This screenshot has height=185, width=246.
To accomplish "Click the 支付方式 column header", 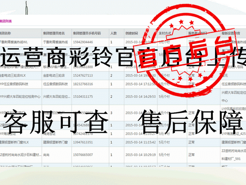I will click(x=166, y=33).
